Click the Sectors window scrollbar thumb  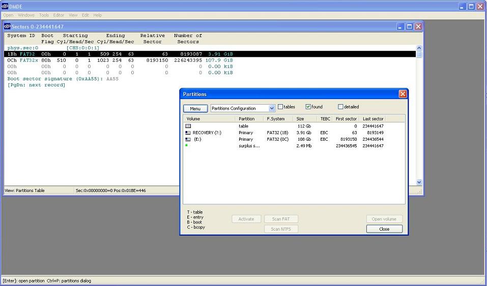[x=419, y=54]
